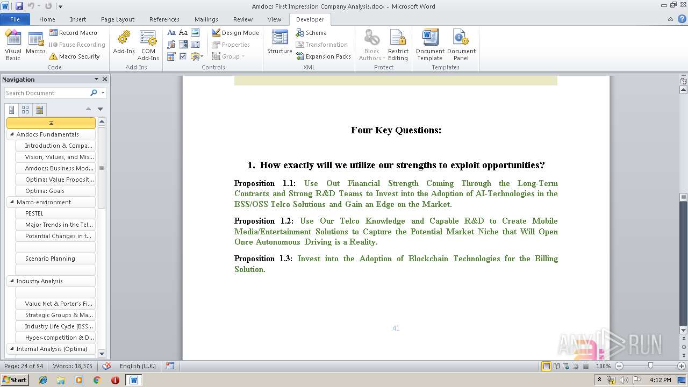Insert Combo Box content control
Viewport: 688px width, 387px height.
pos(183,45)
